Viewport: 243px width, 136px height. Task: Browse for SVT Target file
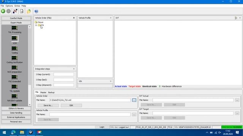237,113
